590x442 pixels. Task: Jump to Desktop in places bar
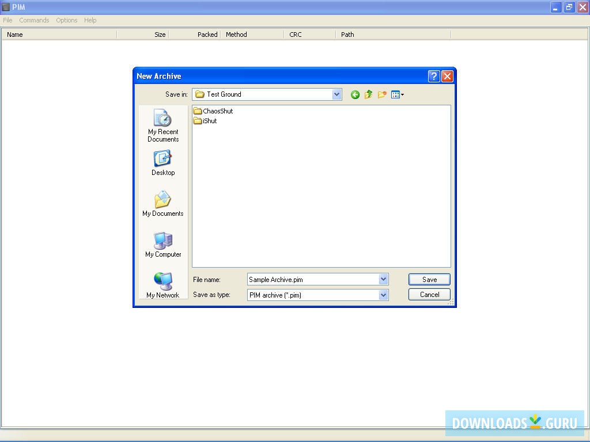point(163,163)
